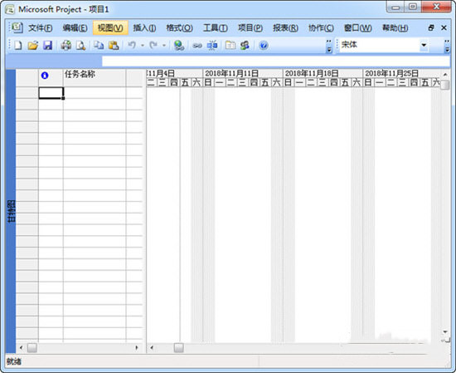Maximize the Microsoft Project window

coord(413,7)
